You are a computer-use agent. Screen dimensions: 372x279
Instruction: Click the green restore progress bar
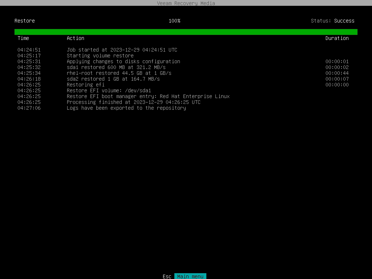click(186, 32)
